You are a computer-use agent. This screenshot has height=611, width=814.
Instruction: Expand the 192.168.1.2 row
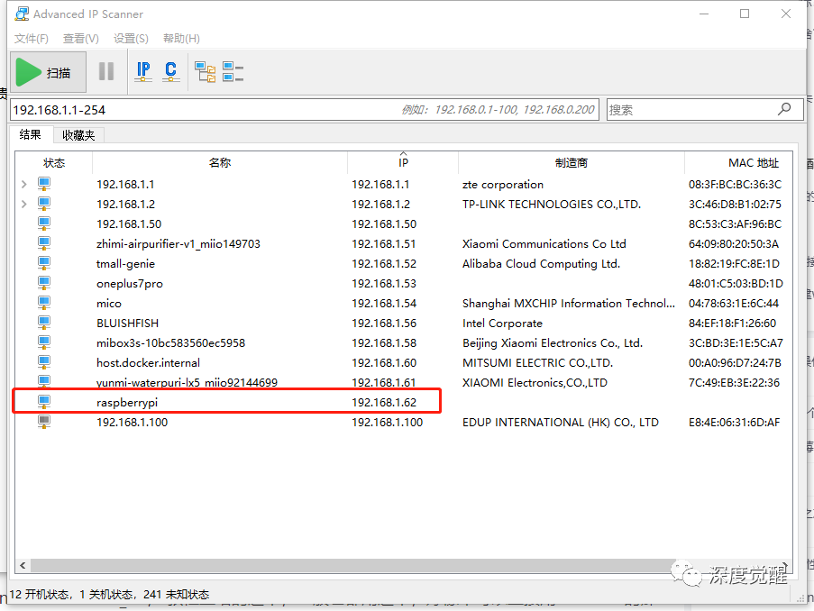pos(23,204)
